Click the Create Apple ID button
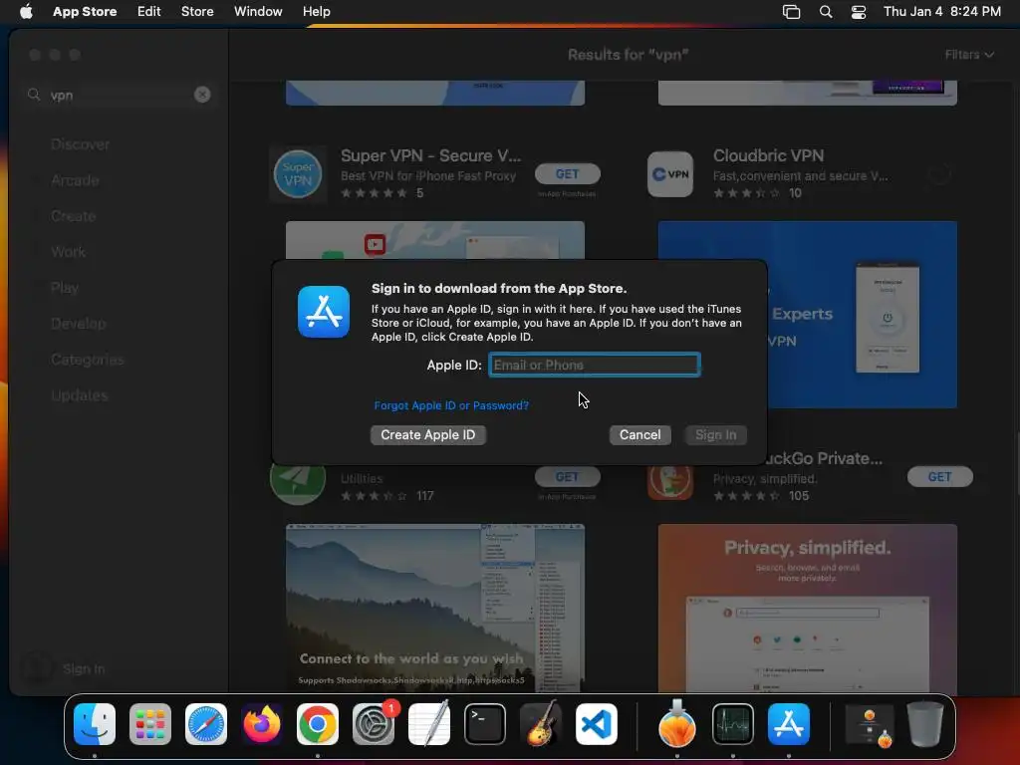This screenshot has height=765, width=1020. pyautogui.click(x=428, y=434)
